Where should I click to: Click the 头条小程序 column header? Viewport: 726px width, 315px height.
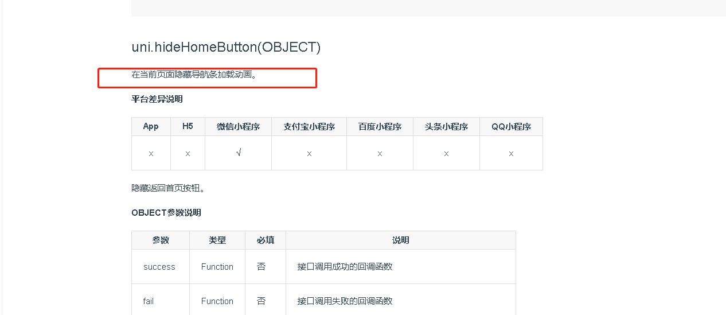coord(446,126)
